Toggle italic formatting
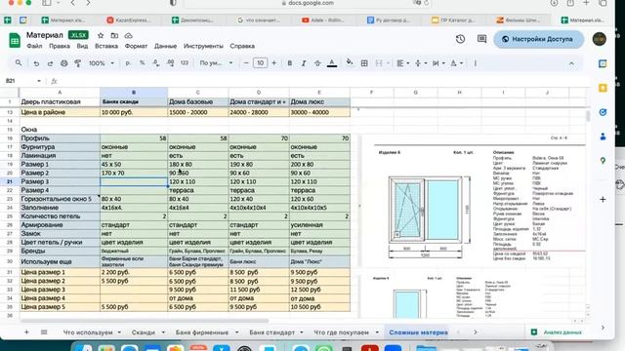625x351 pixels. 304,63
